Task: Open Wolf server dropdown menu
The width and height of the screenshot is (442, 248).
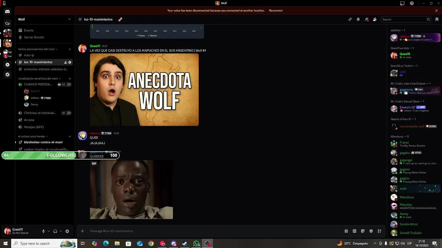Action: click(45, 19)
